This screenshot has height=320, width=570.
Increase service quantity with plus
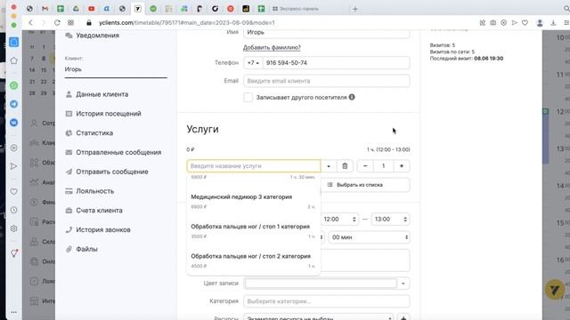(402, 166)
